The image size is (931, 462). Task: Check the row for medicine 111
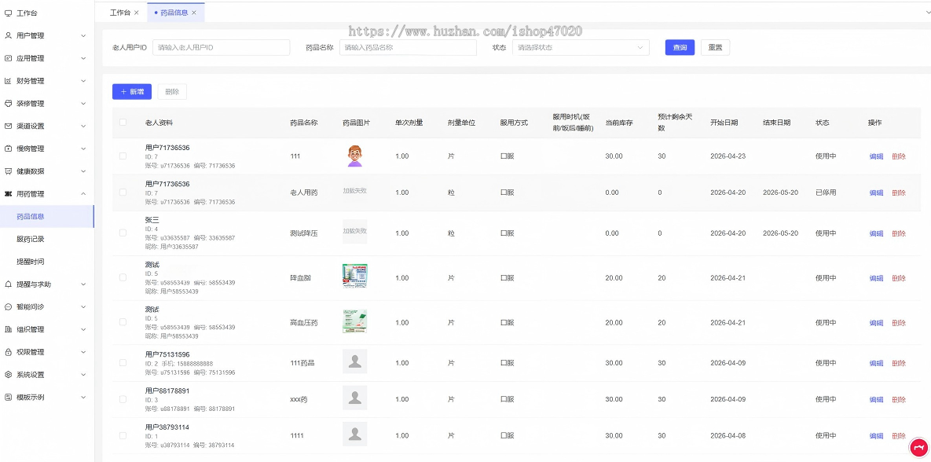pos(123,156)
